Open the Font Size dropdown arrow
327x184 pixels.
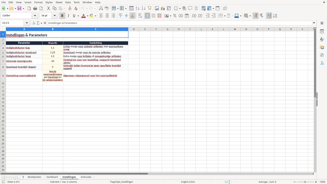55,16
